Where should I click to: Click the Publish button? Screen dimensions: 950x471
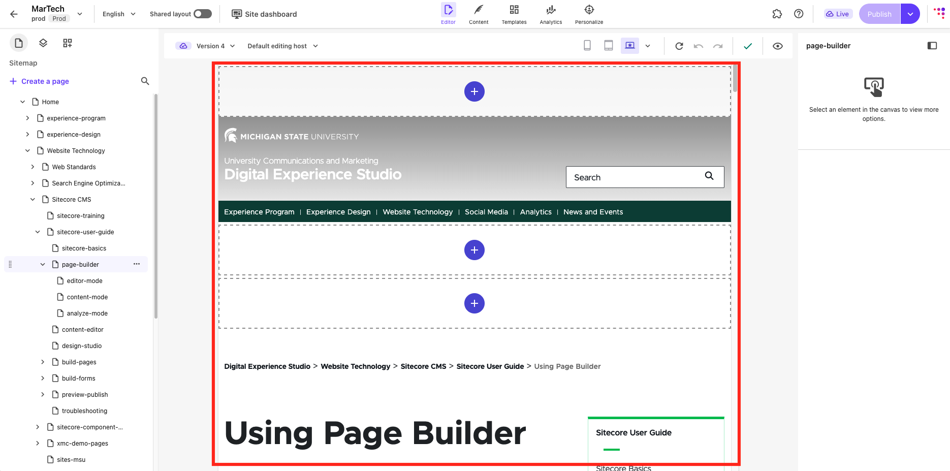(880, 14)
